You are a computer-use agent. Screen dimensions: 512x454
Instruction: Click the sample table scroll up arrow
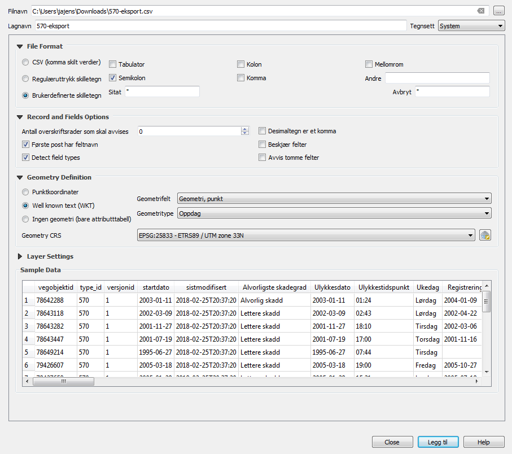click(x=487, y=286)
